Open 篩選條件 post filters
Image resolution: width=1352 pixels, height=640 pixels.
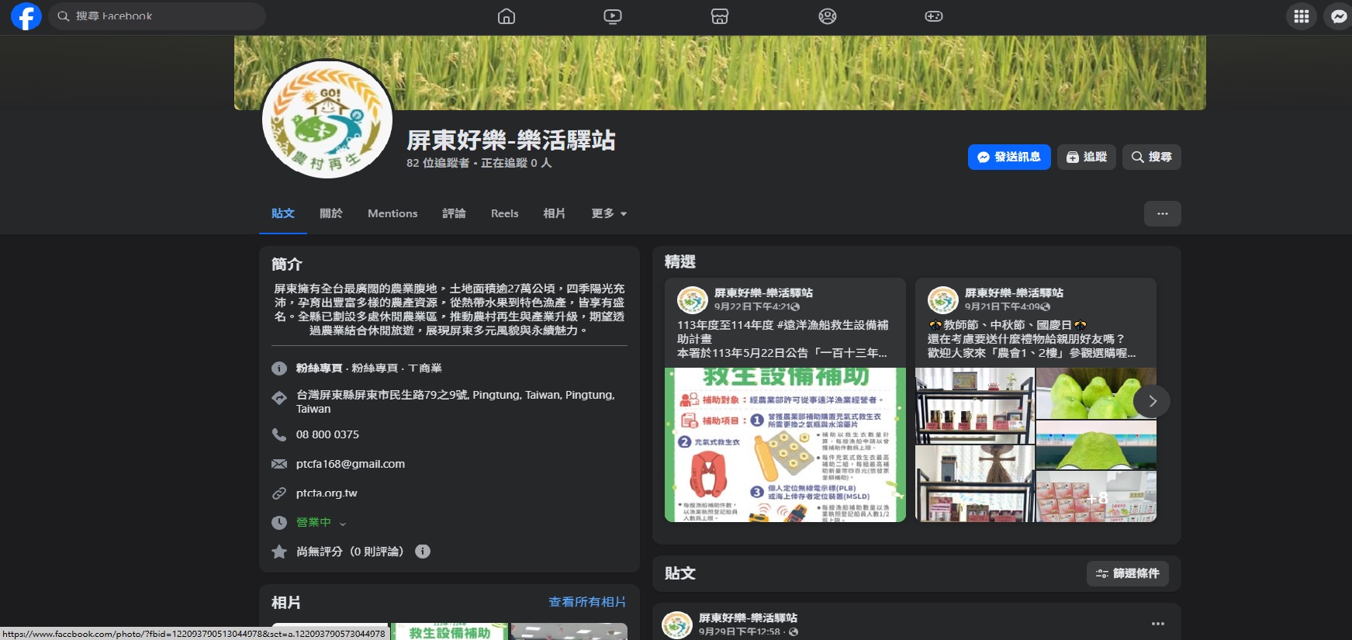(1127, 573)
